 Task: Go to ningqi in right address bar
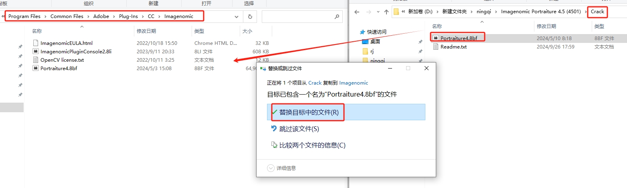pyautogui.click(x=484, y=12)
